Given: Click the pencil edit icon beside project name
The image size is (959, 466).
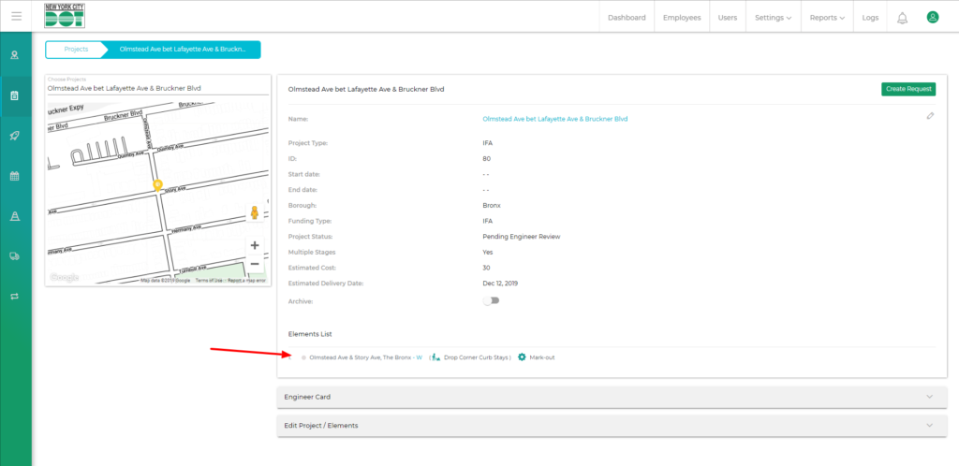Looking at the screenshot, I should (930, 116).
